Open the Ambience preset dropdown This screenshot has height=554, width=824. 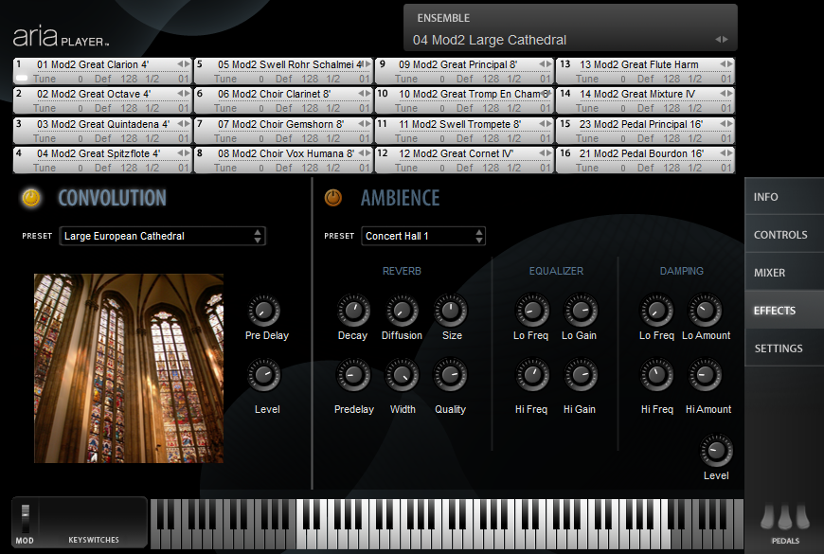(x=423, y=236)
